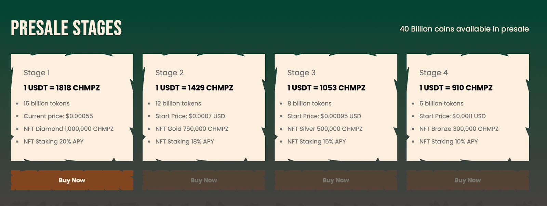547x206 pixels.
Task: Click the 1 USDT = 1429 CHMPZ rate
Action: tap(194, 88)
